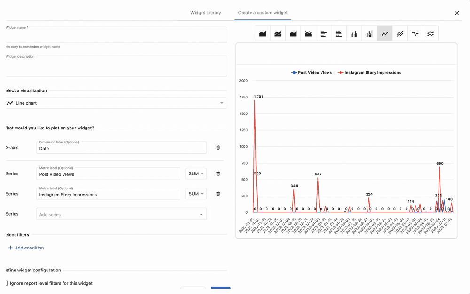Enable Ignore report level filters checkbox
This screenshot has height=294, width=470.
pos(7,283)
